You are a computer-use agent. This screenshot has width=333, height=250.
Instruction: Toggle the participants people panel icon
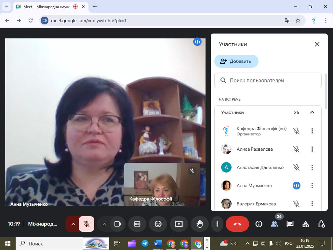pyautogui.click(x=274, y=224)
